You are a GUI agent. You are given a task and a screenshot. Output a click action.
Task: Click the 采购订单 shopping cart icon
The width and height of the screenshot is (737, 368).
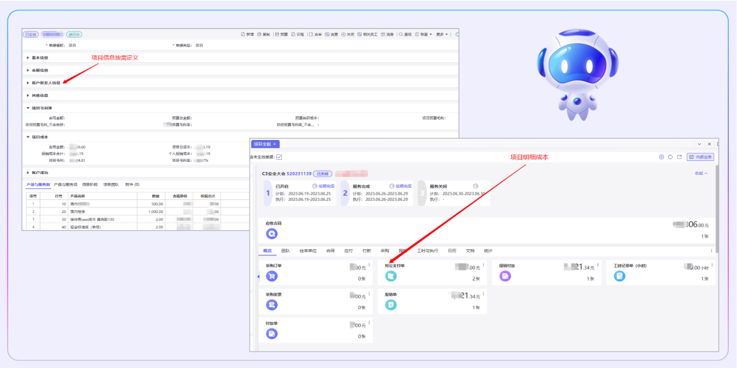click(x=272, y=277)
